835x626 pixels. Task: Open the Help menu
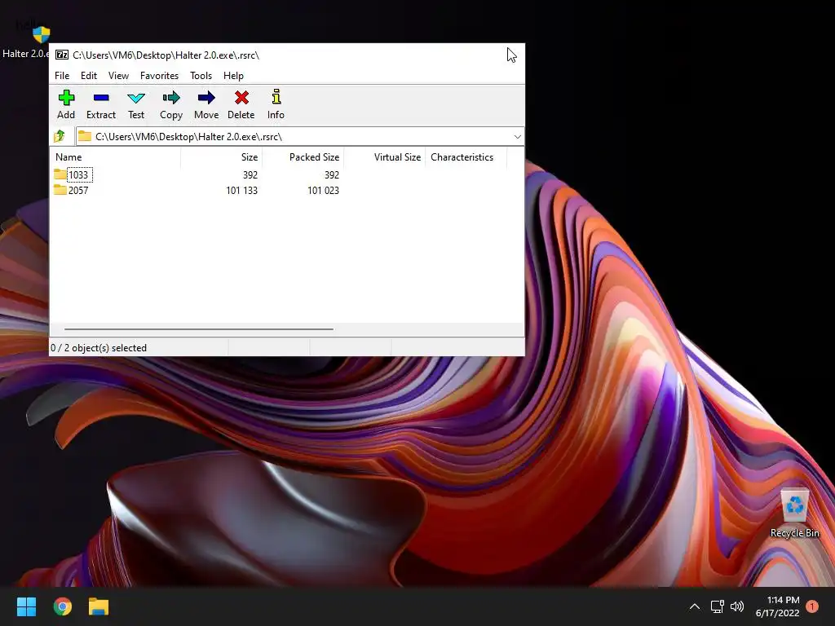click(x=233, y=76)
